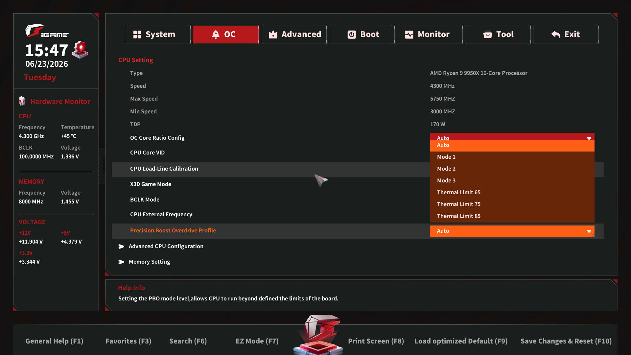Click the Memory Setting arrow icon
Viewport: 631px width, 355px height.
[x=121, y=262]
